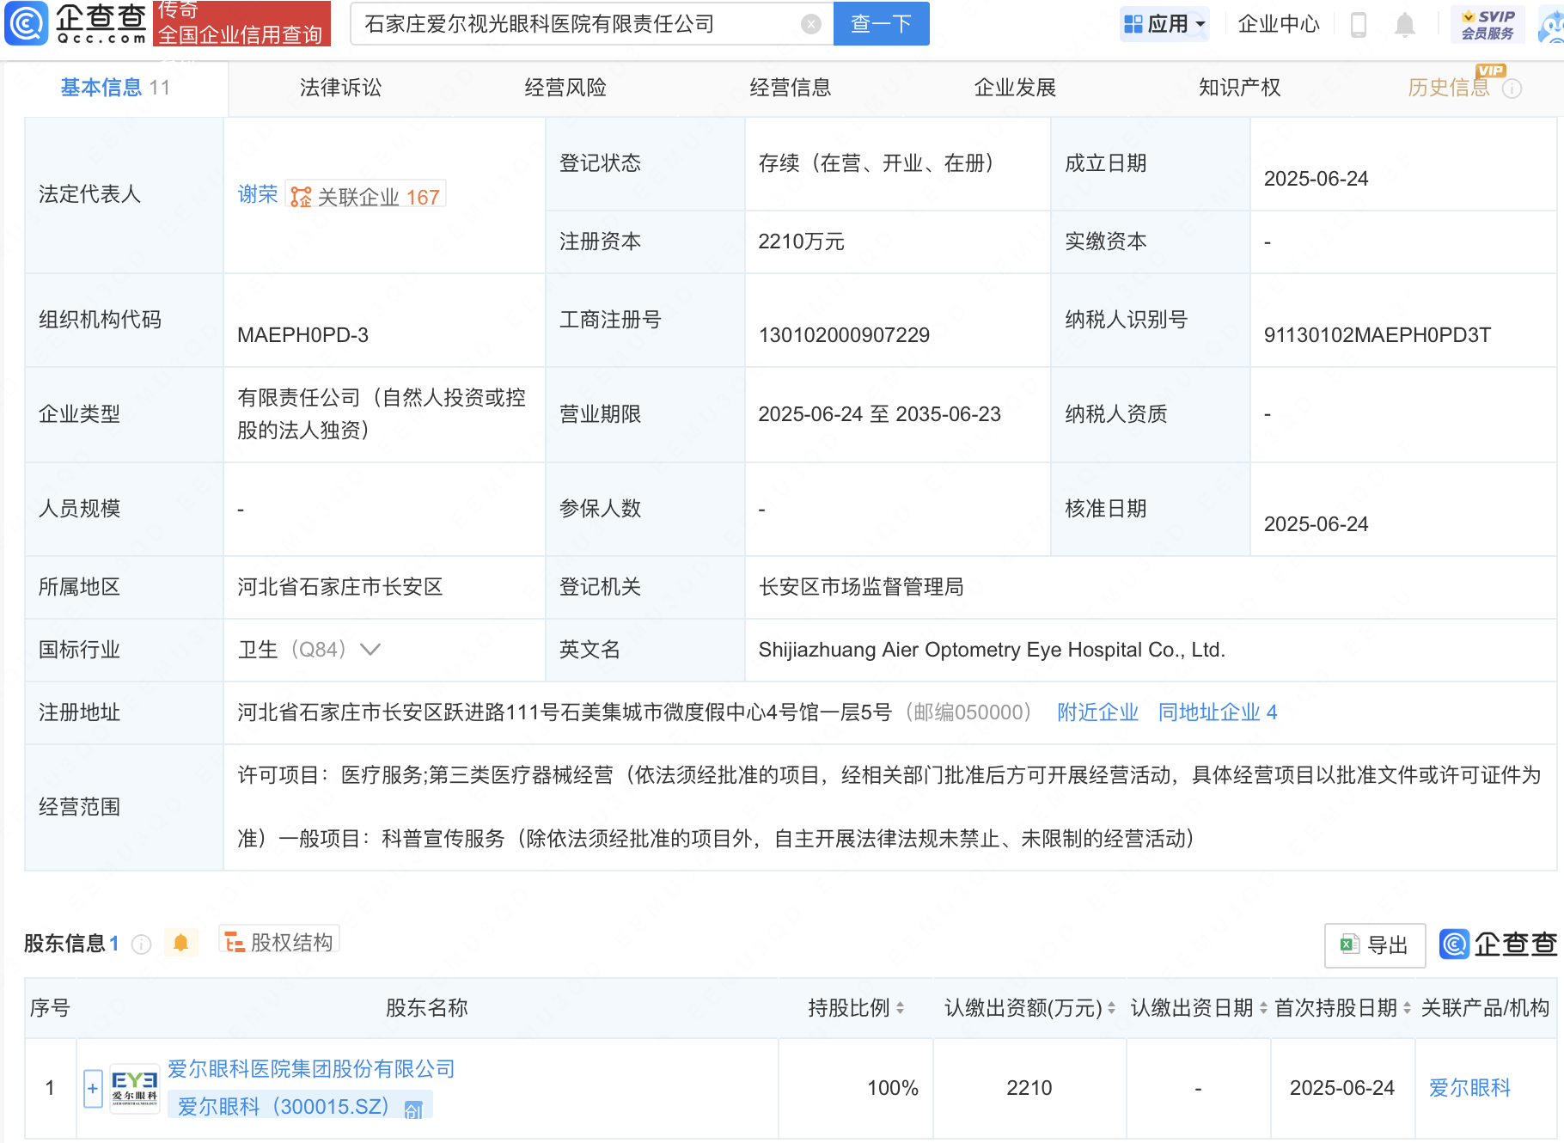Click the 查一下 search button

882,24
